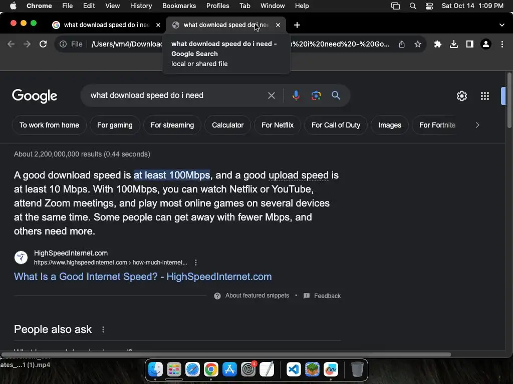Open Trash from the Dock
This screenshot has height=384, width=513.
[x=357, y=369]
